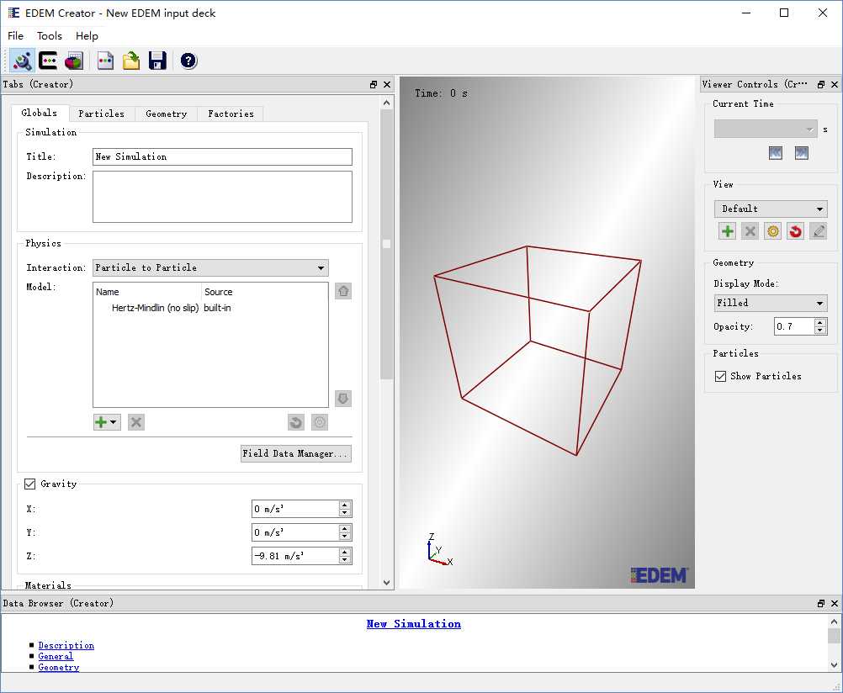Switch to the Geometry tab

point(166,114)
